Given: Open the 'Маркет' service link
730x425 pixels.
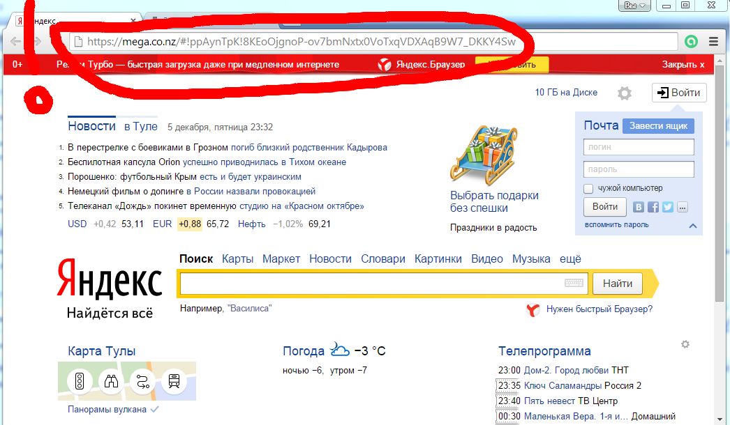Looking at the screenshot, I should point(281,259).
